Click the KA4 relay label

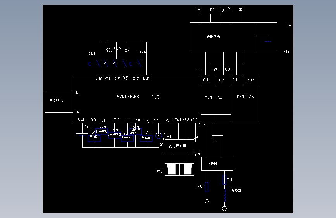pos(147,133)
